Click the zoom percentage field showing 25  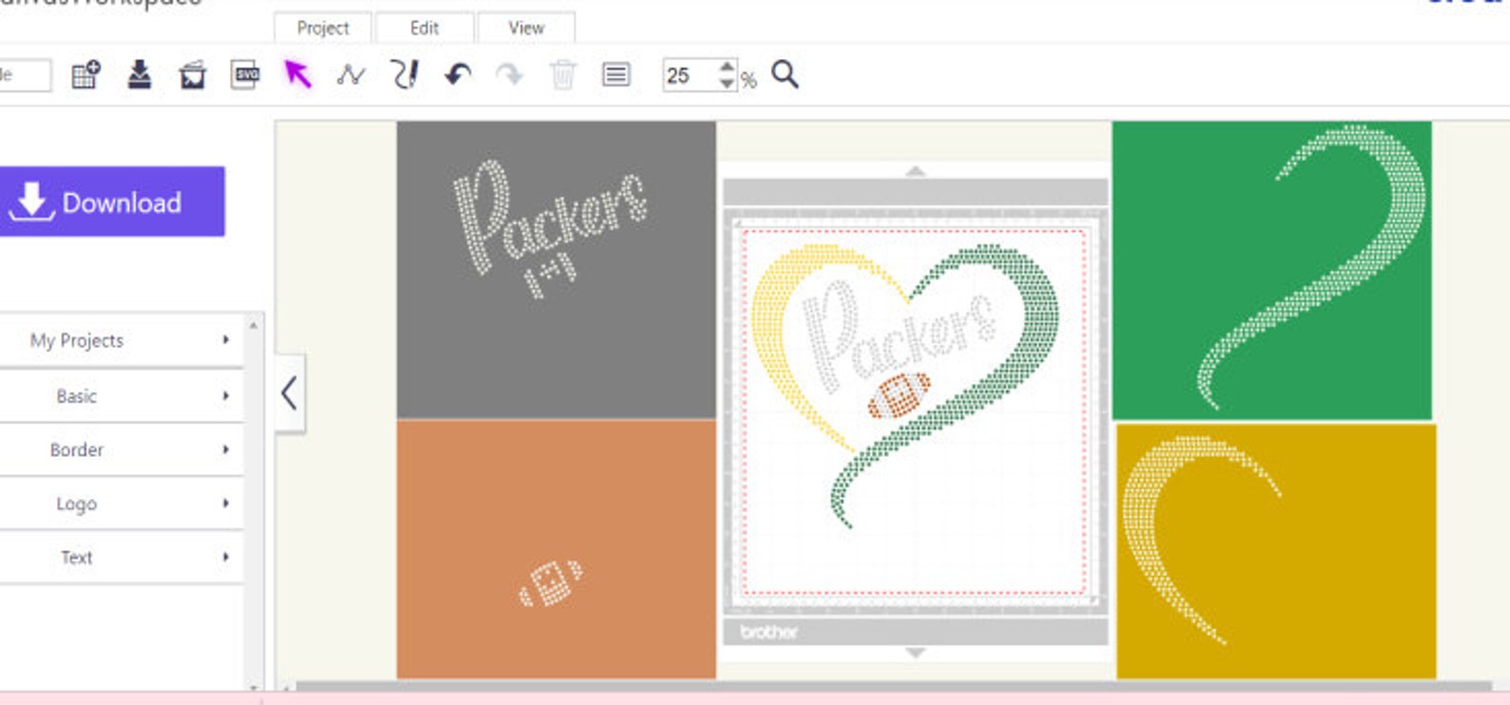click(691, 75)
